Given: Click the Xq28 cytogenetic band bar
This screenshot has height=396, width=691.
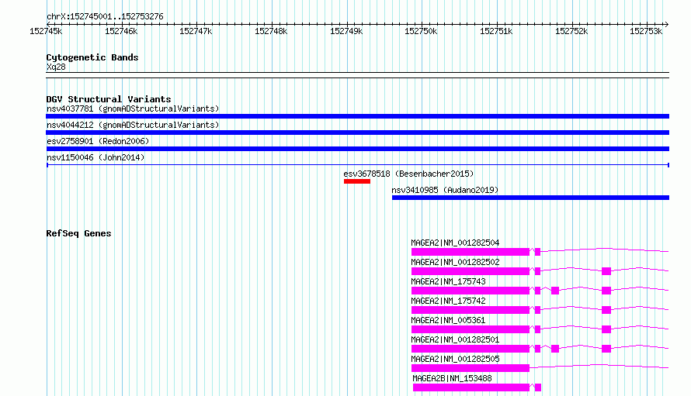Looking at the screenshot, I should click(x=357, y=75).
